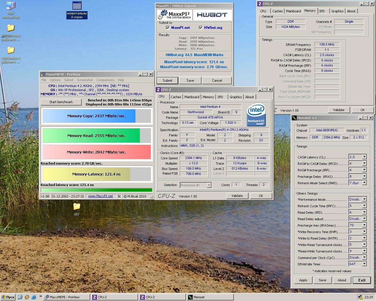
Task: Click Apply button in MemSet
Action: pyautogui.click(x=303, y=280)
